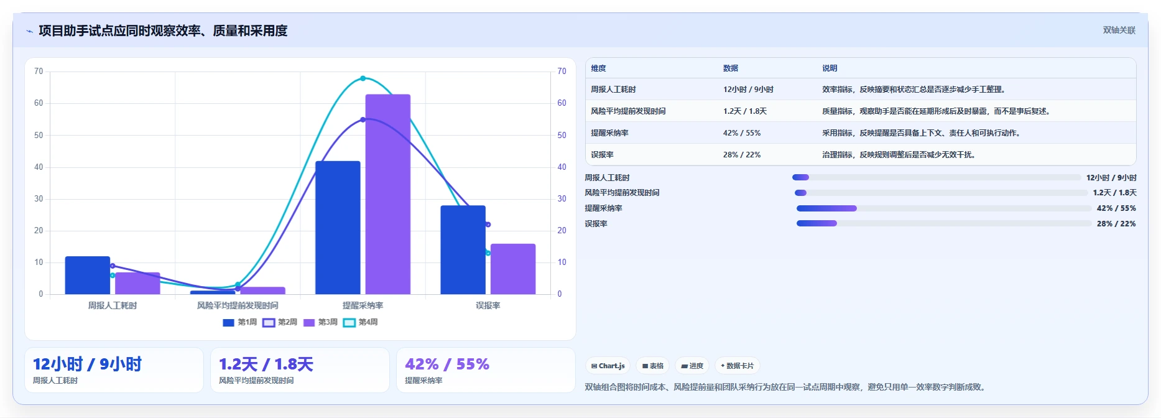Click the icon beside the 项目助手试点 title

pyautogui.click(x=29, y=31)
